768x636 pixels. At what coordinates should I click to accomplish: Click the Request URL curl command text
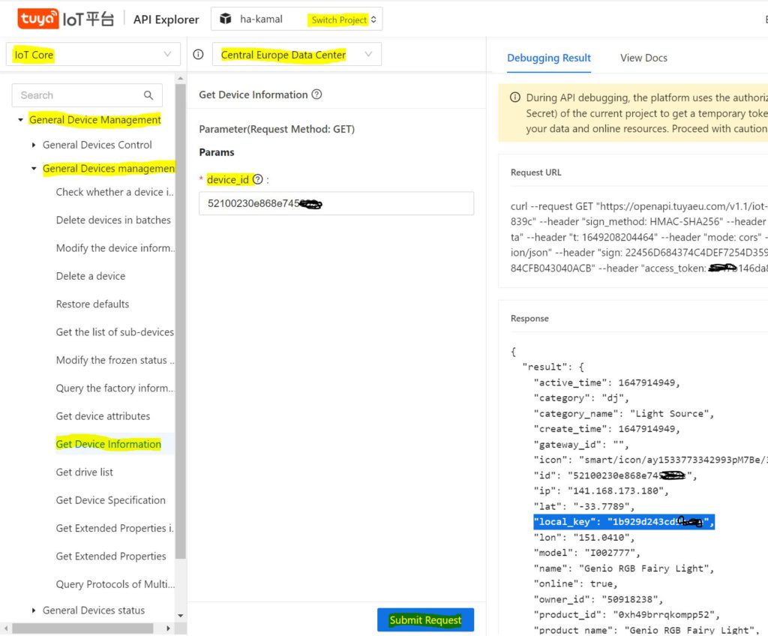click(x=639, y=237)
